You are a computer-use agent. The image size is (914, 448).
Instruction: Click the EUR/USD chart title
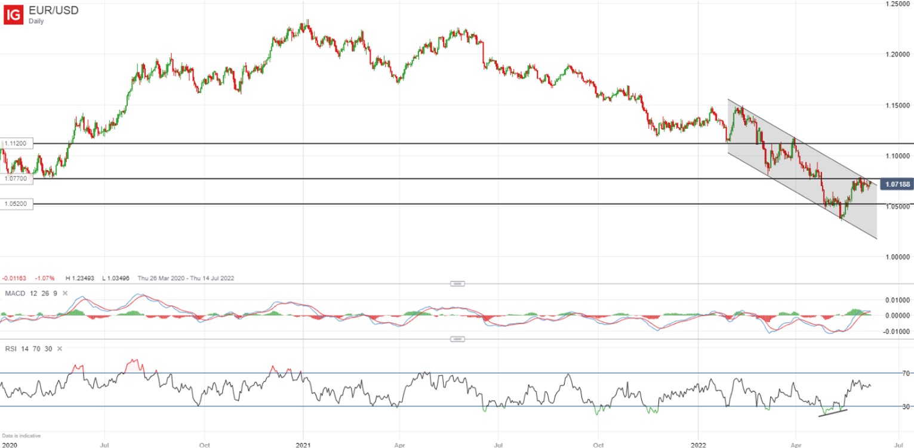(53, 10)
